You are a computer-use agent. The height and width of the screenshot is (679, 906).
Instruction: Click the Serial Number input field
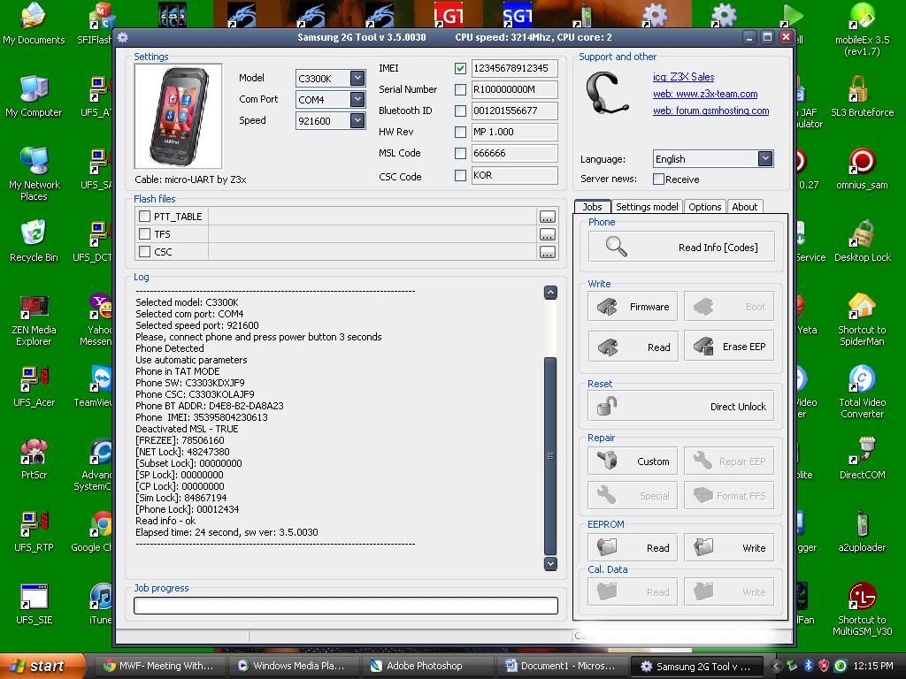click(x=514, y=89)
